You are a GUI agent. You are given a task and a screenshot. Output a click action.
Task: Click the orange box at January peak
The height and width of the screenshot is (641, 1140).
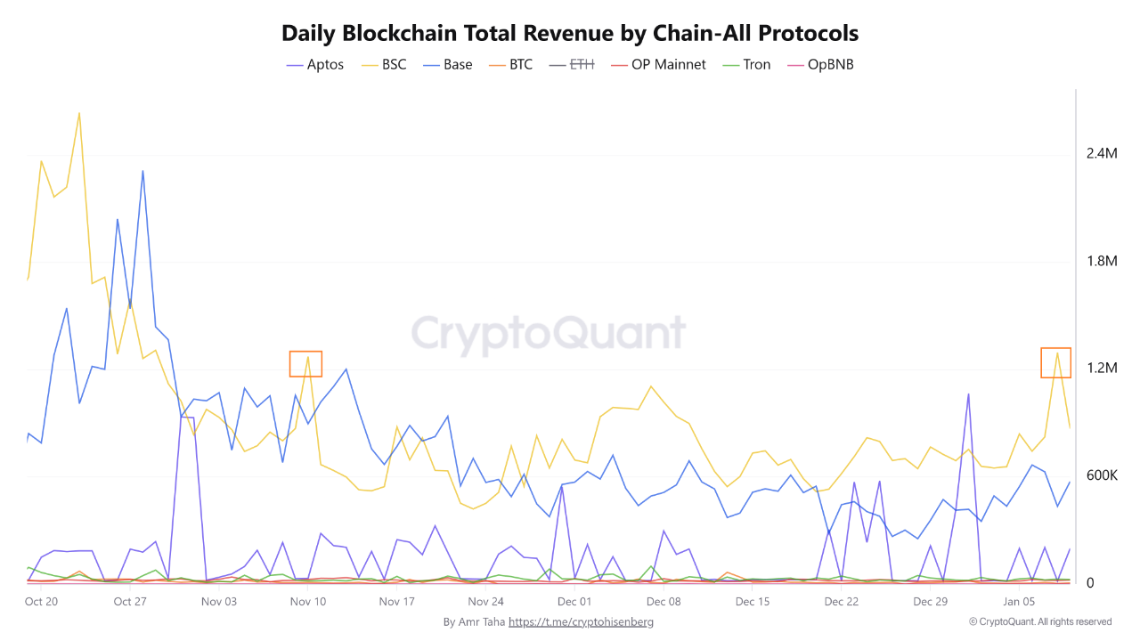point(1056,362)
